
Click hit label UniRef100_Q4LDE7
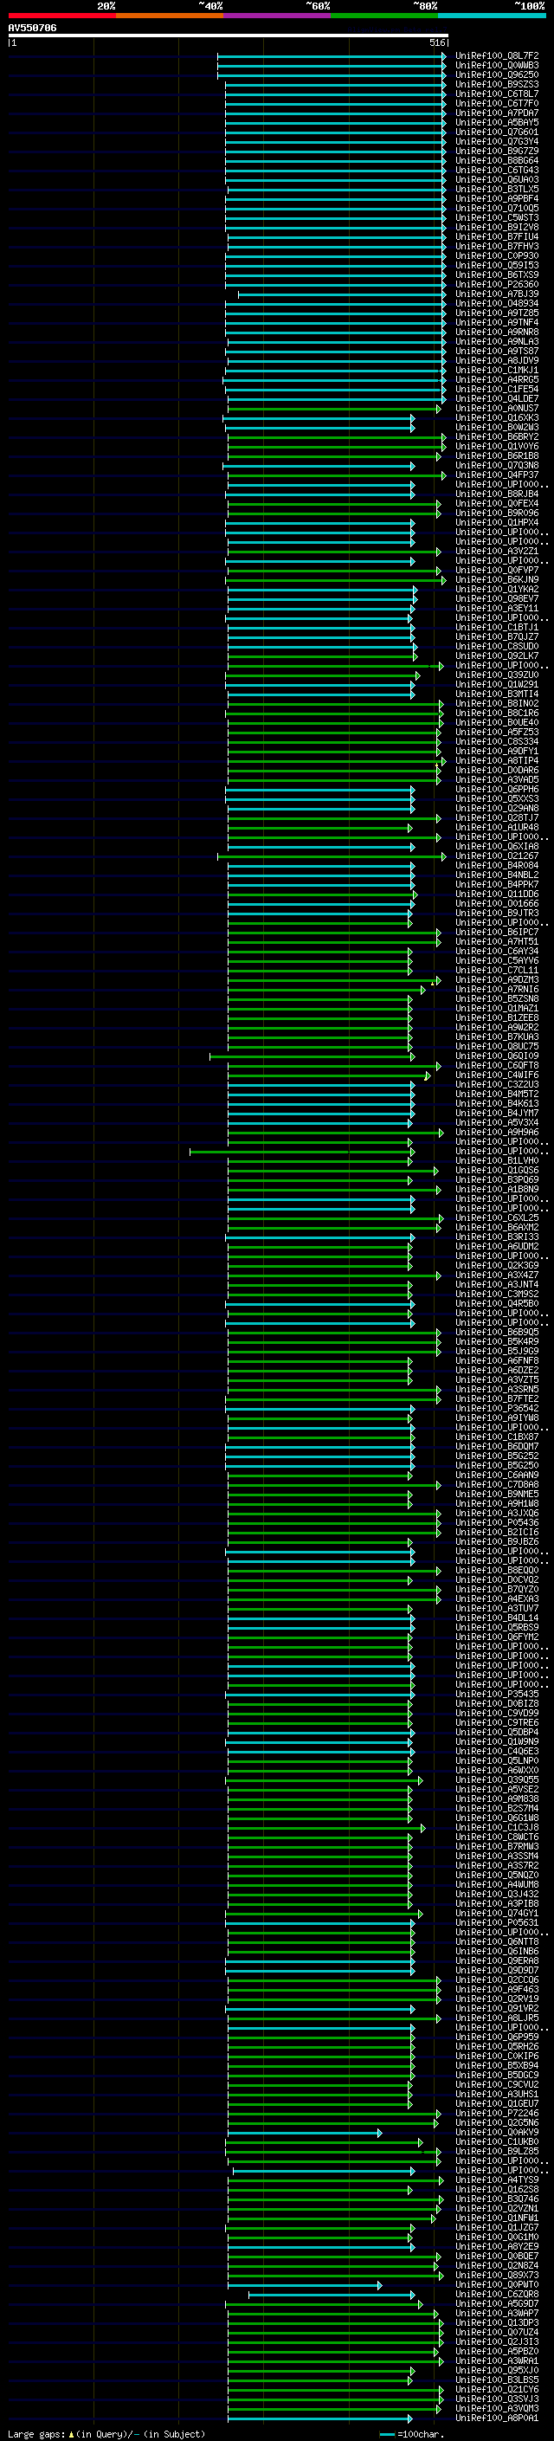497,398
